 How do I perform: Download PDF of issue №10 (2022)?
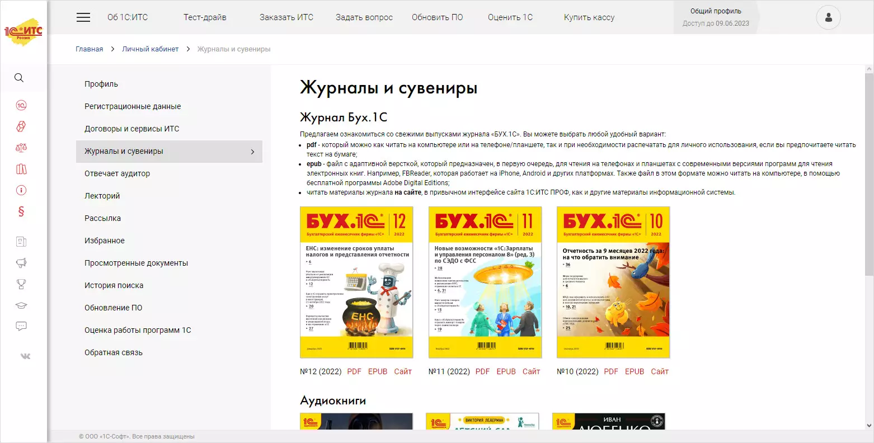click(611, 371)
